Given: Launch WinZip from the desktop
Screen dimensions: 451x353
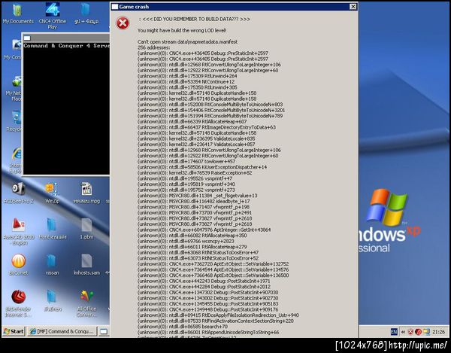Looking at the screenshot, I should click(x=53, y=193).
